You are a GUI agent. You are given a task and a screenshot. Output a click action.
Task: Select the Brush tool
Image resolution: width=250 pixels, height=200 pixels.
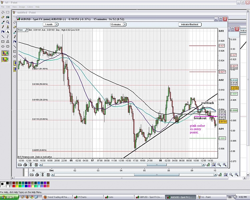click(8, 27)
